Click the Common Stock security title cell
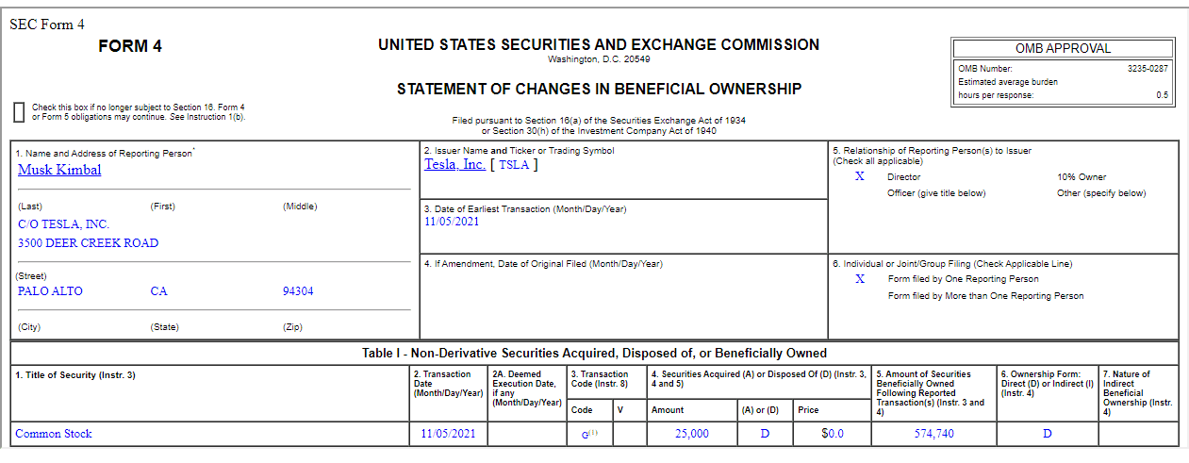This screenshot has width=1189, height=463. [54, 434]
